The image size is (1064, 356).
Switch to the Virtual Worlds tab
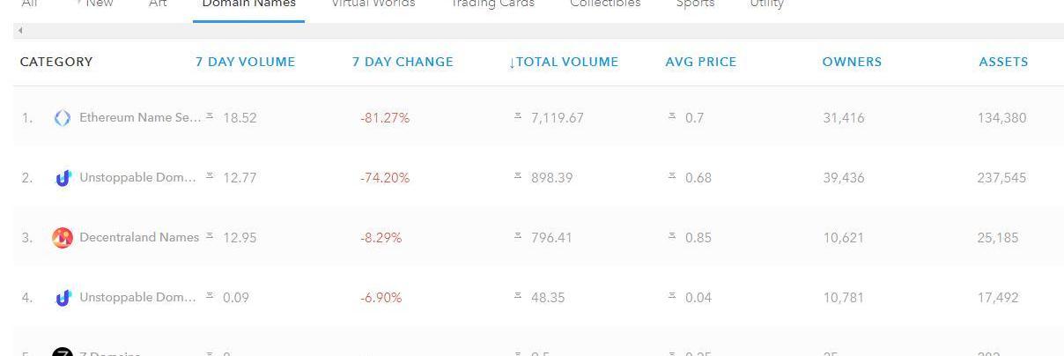point(372,4)
